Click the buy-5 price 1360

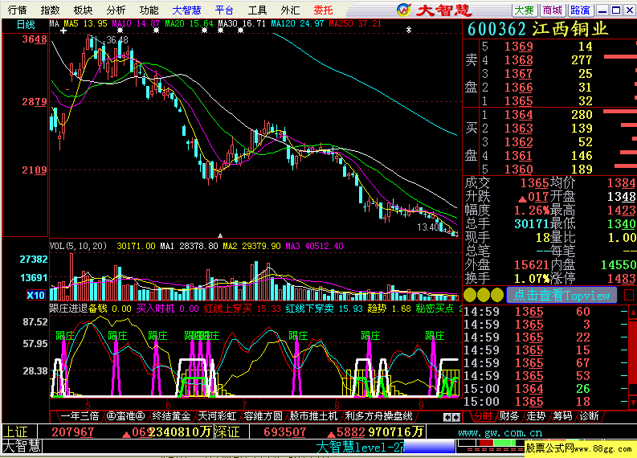[518, 169]
